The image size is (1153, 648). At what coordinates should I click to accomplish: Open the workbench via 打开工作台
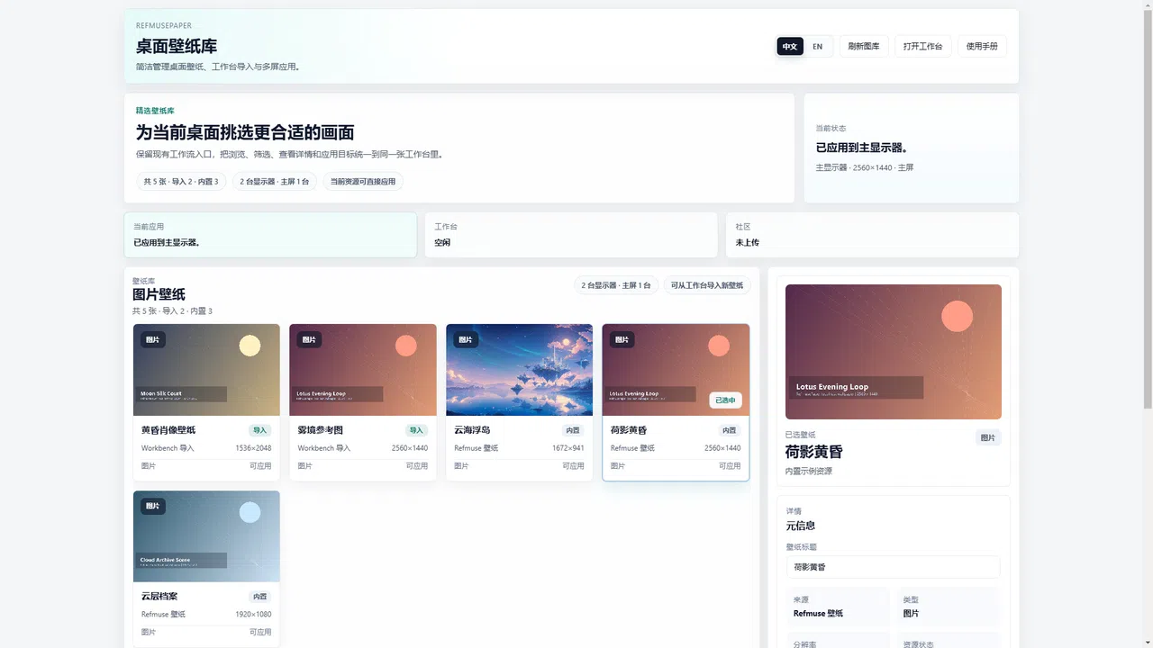pos(922,46)
